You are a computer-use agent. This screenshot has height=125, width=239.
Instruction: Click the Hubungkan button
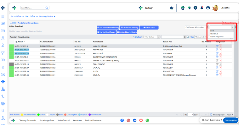tap(231, 120)
